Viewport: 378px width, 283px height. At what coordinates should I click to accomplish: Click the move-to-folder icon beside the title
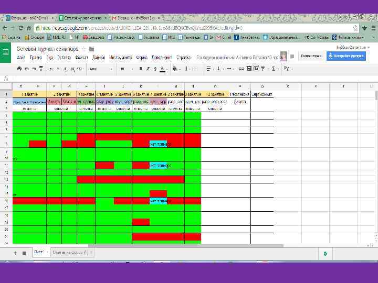tap(91, 49)
